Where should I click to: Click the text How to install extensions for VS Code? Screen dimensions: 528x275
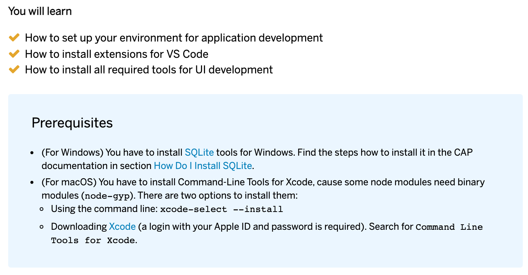click(x=117, y=54)
